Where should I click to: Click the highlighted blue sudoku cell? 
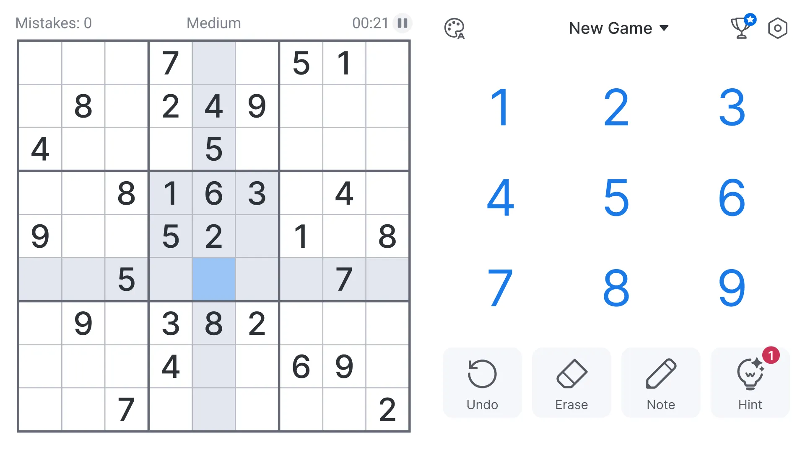[x=213, y=279]
